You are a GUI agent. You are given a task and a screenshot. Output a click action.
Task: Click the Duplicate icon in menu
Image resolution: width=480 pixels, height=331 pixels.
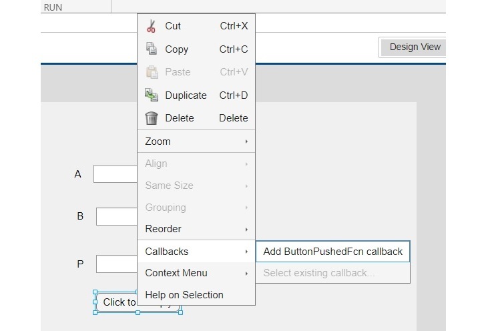click(x=152, y=95)
